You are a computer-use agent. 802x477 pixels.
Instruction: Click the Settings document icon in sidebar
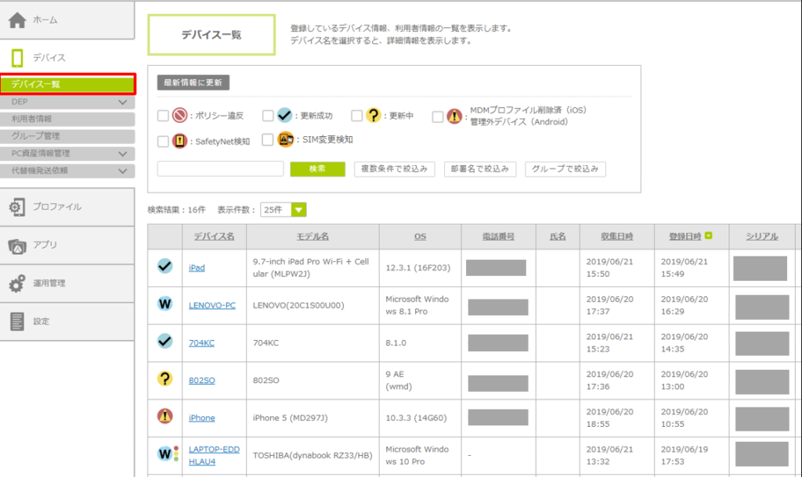tap(17, 321)
